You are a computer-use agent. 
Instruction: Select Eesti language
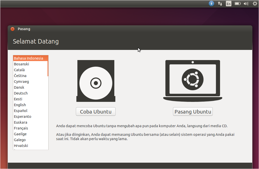coord(30,99)
